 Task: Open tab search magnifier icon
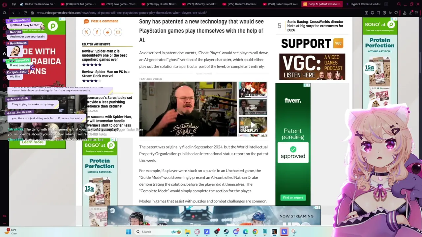click(x=399, y=4)
